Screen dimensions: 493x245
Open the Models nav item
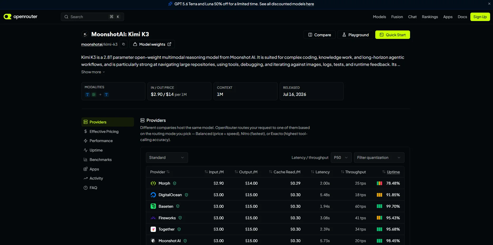point(379,17)
